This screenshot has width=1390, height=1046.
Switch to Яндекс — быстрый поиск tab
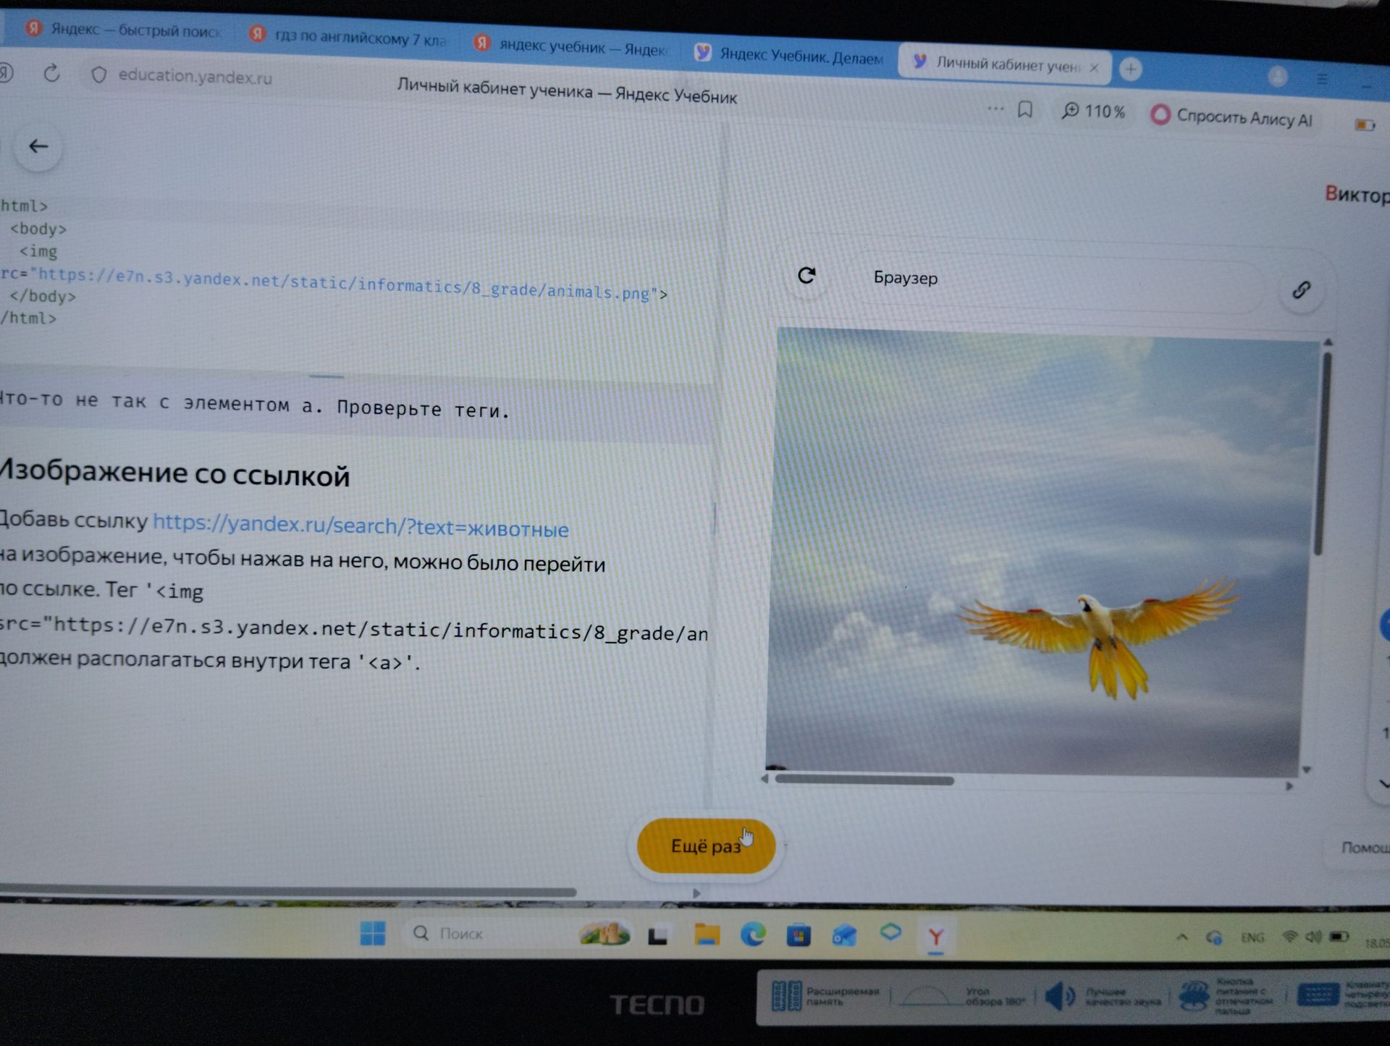[x=123, y=30]
